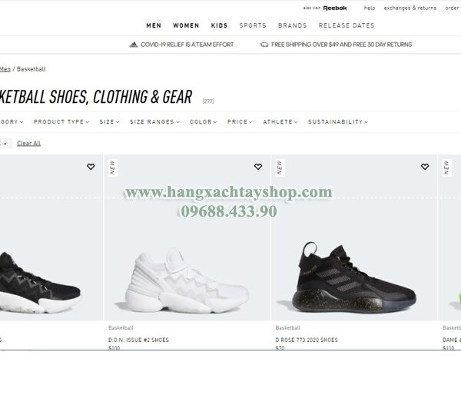The height and width of the screenshot is (395, 461).
Task: Open exchanges & returns link
Action: point(410,8)
